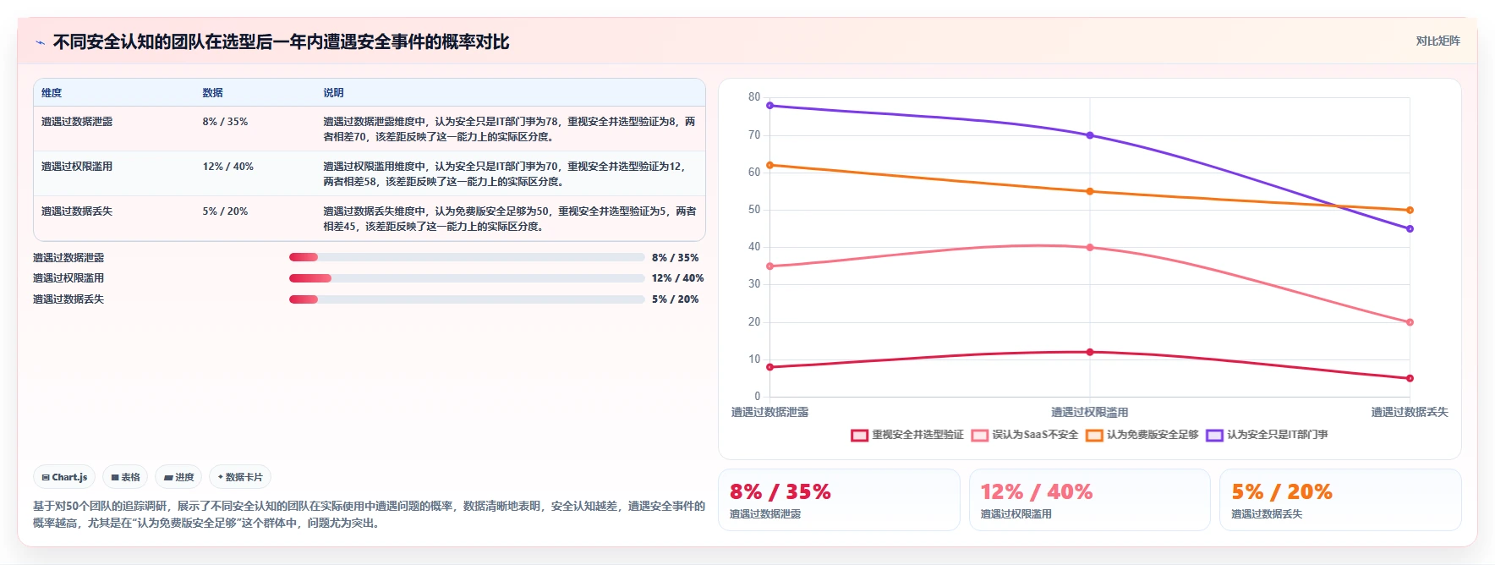Toggle 认为安全只是IT部门事 series in the chart legend
1495x565 pixels.
pyautogui.click(x=1267, y=435)
